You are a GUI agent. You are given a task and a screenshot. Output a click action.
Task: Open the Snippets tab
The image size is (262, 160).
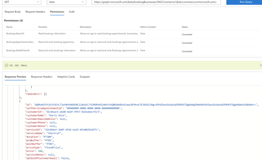pyautogui.click(x=84, y=77)
